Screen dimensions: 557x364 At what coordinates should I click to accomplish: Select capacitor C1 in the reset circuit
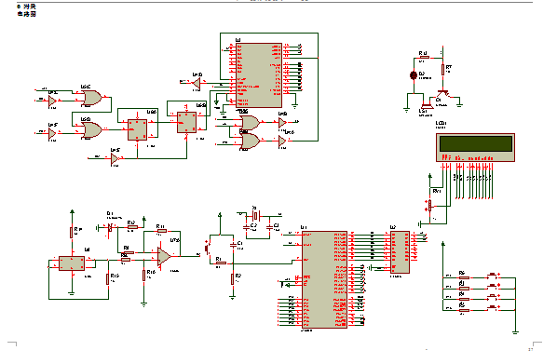(x=233, y=245)
